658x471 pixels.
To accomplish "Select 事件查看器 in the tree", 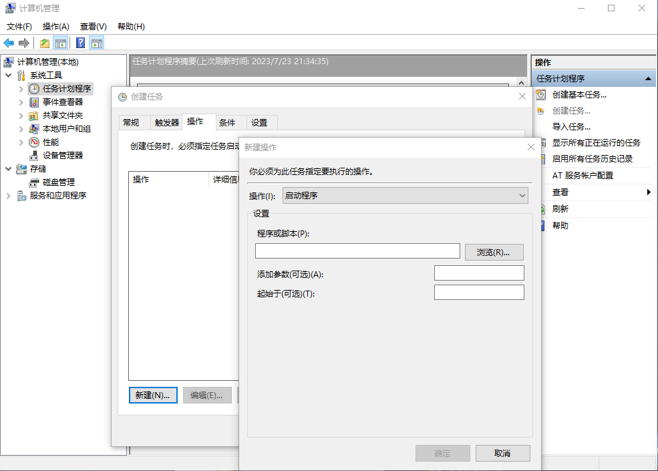I will tap(63, 102).
